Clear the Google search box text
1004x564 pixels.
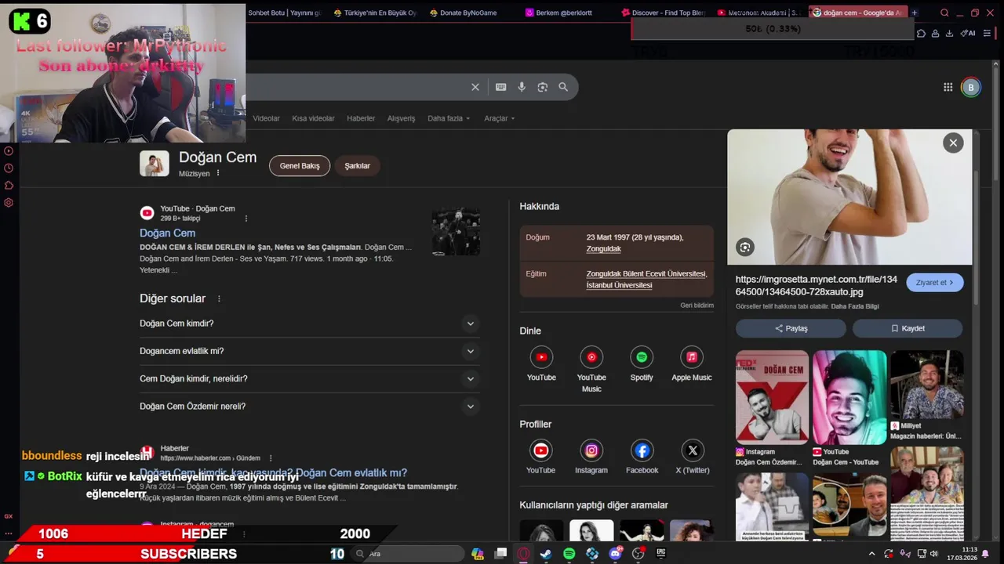[475, 87]
